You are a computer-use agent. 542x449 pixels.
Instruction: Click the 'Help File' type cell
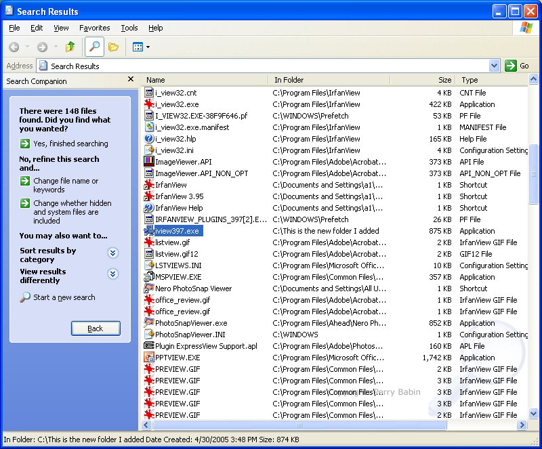coord(473,139)
